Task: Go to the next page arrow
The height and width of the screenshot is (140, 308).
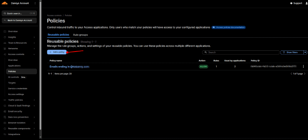Action: point(305,74)
